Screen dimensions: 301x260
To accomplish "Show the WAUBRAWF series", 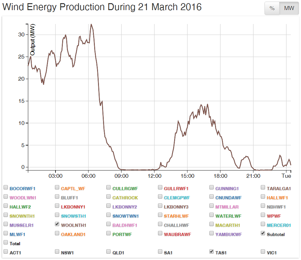I will tap(160, 233).
